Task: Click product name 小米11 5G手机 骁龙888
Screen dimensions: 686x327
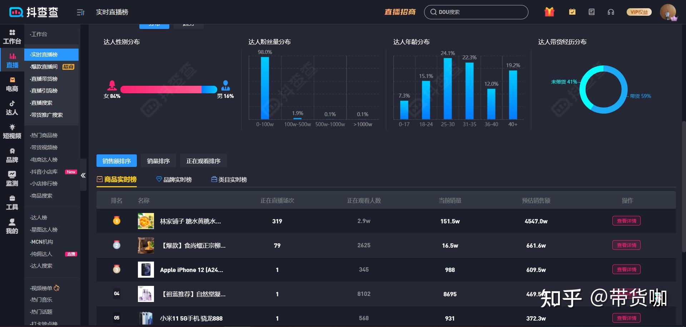Action: tap(191, 318)
